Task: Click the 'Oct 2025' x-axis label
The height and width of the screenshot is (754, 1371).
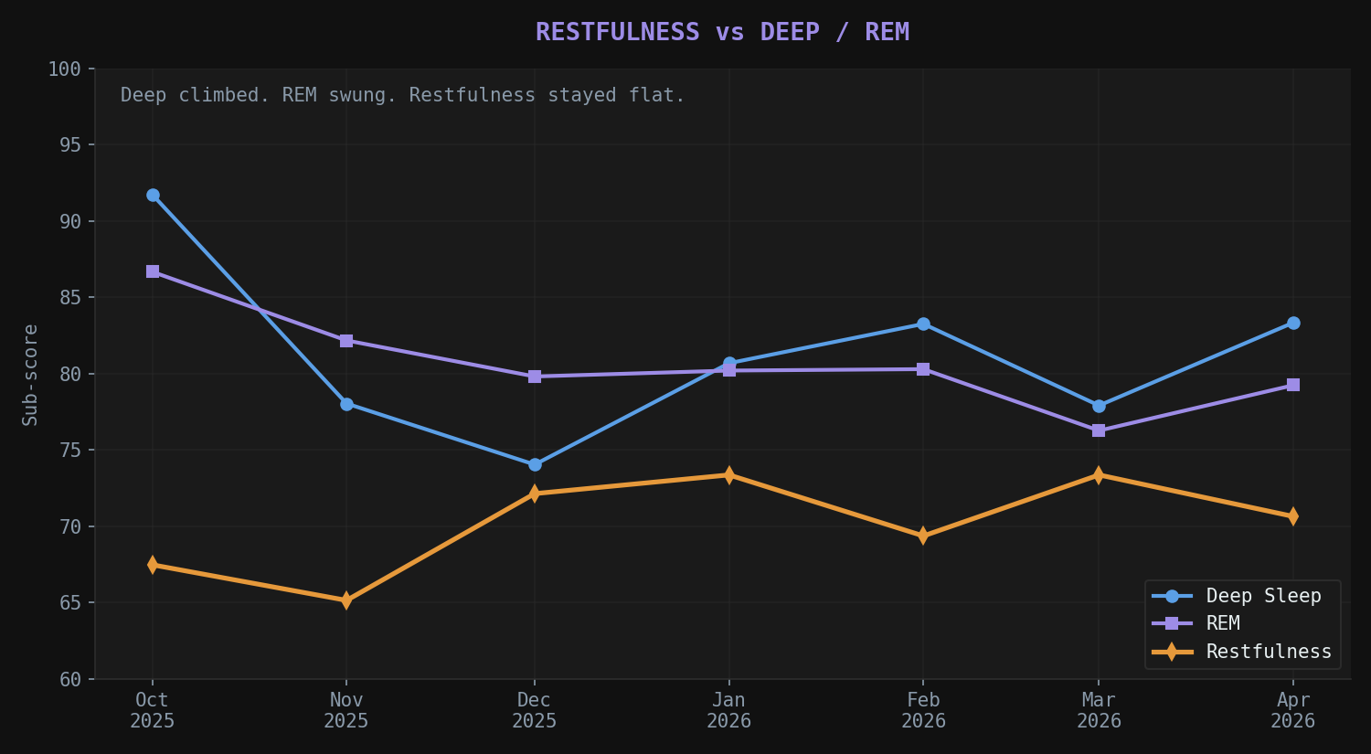Action: click(x=153, y=710)
